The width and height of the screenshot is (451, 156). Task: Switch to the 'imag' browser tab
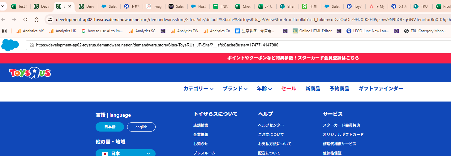(x=154, y=6)
